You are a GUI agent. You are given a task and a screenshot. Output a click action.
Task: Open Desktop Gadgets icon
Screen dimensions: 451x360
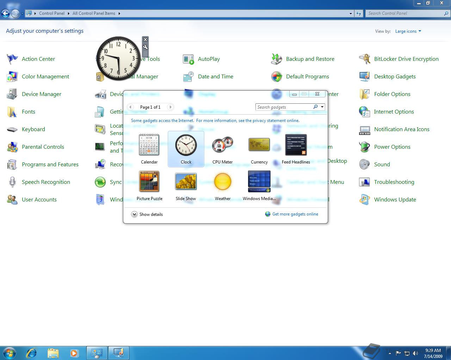365,76
